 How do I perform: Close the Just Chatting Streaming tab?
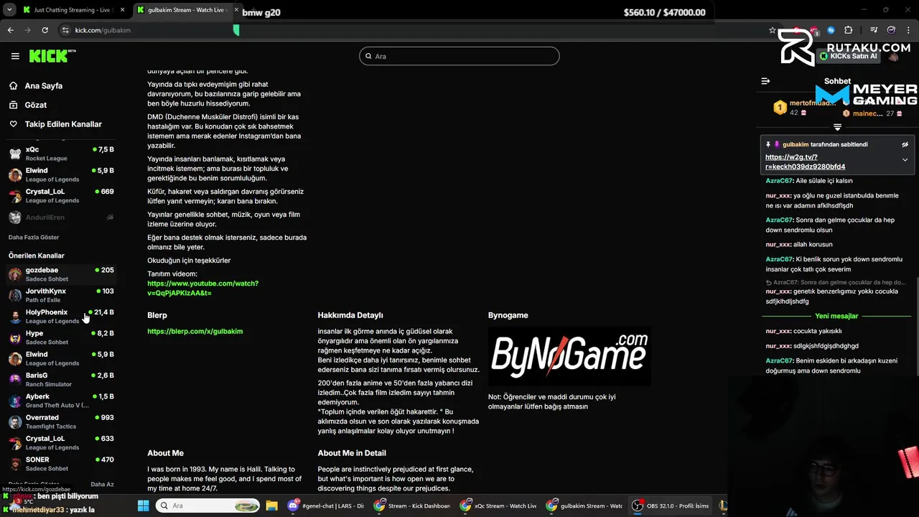pos(122,10)
